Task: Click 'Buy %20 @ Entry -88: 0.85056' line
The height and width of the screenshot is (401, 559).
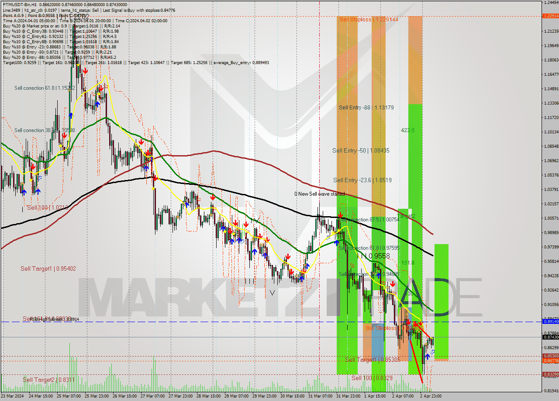Action: click(x=59, y=57)
